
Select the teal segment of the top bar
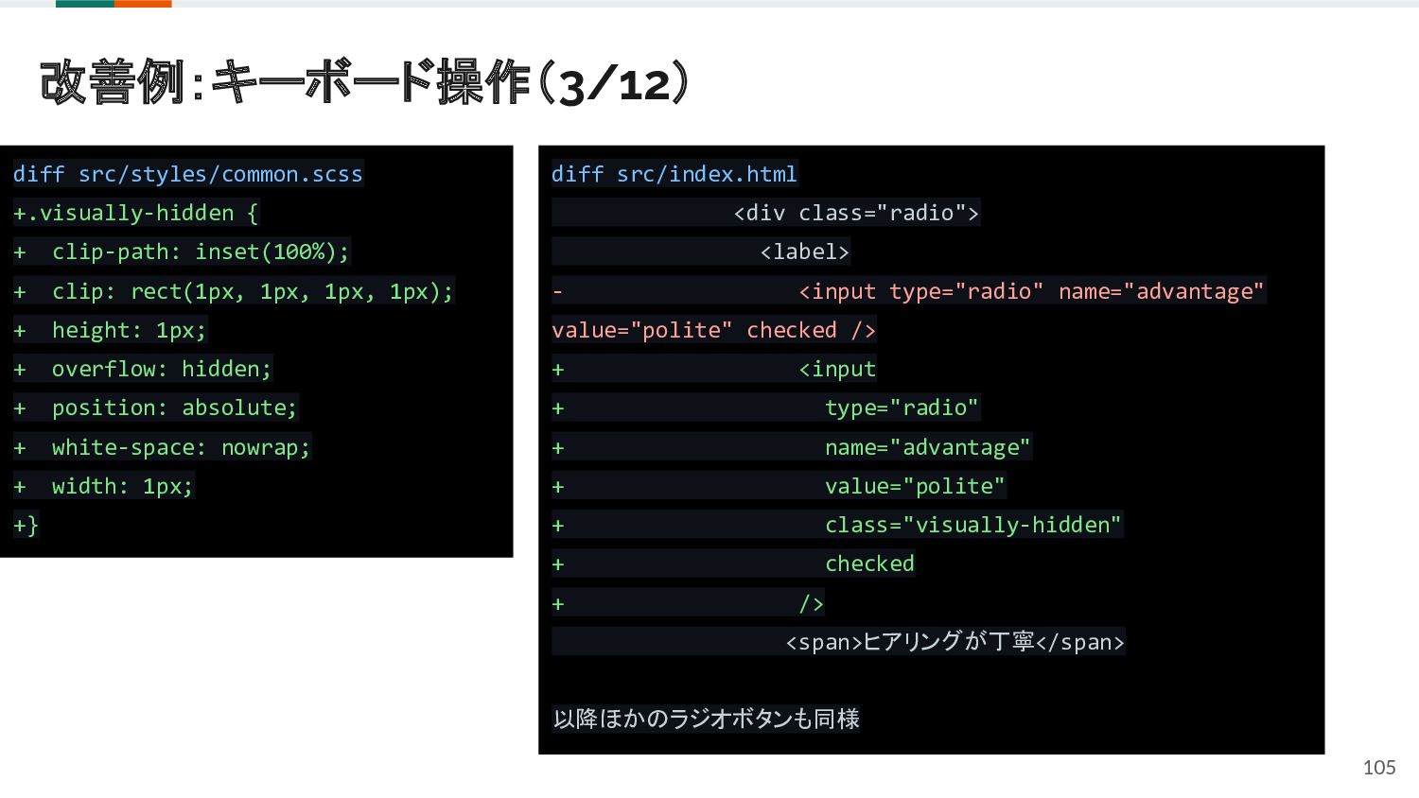point(84,4)
